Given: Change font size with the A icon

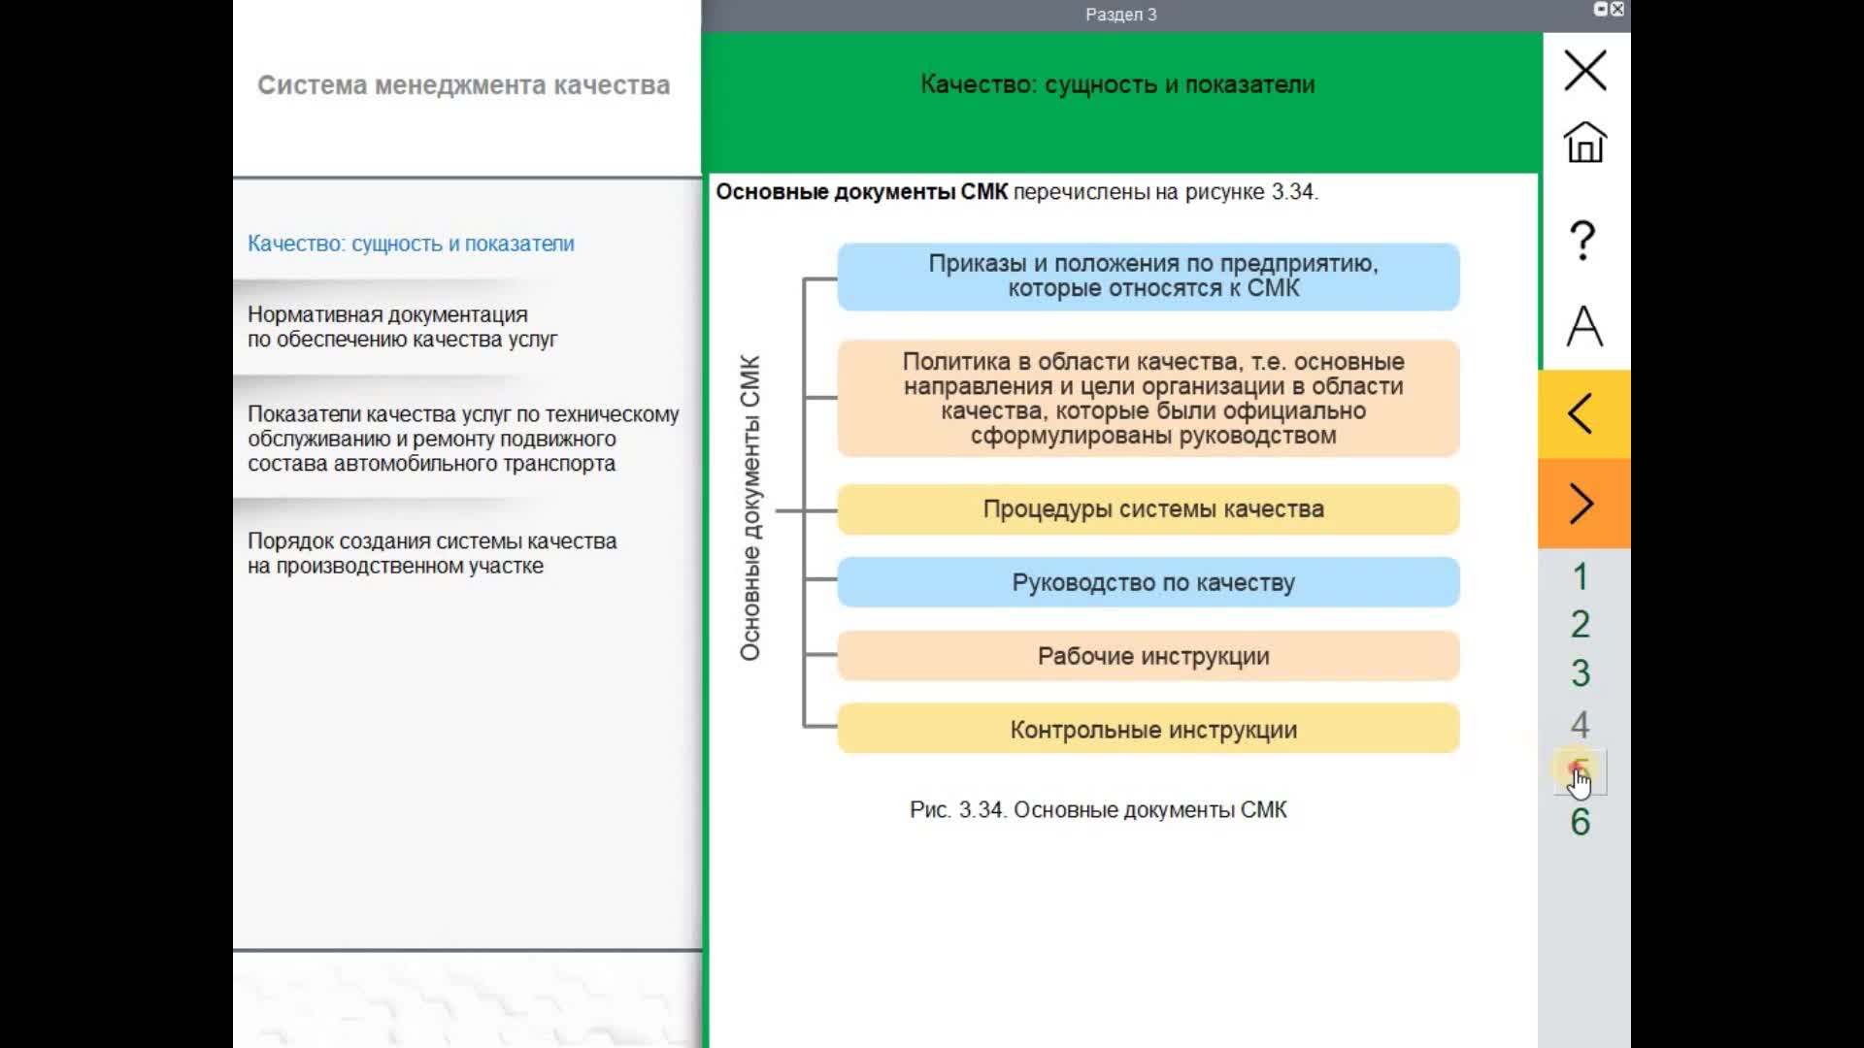Looking at the screenshot, I should [1584, 325].
